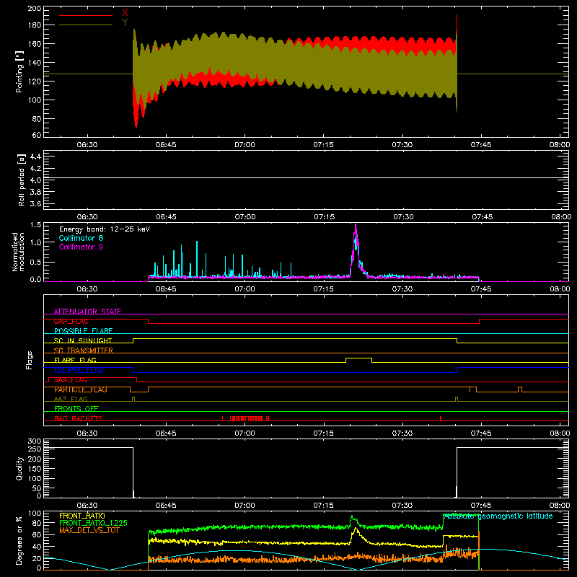Click the 4.4 roll period tick label
577x577 pixels.
pos(35,157)
